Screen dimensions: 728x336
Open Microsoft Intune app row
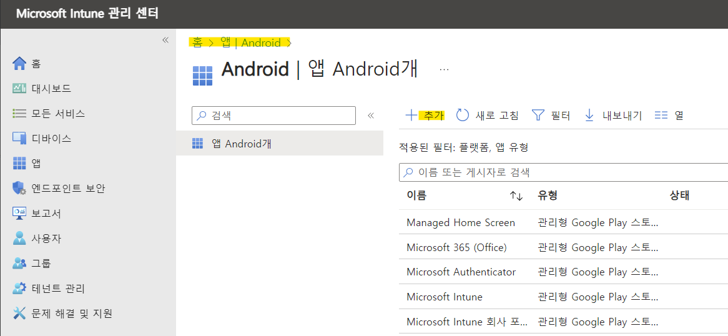tap(445, 297)
